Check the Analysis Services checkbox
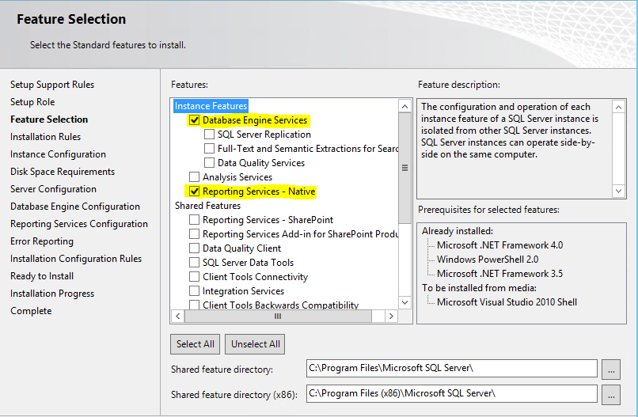Screen dimensions: 638x417 (x=195, y=177)
